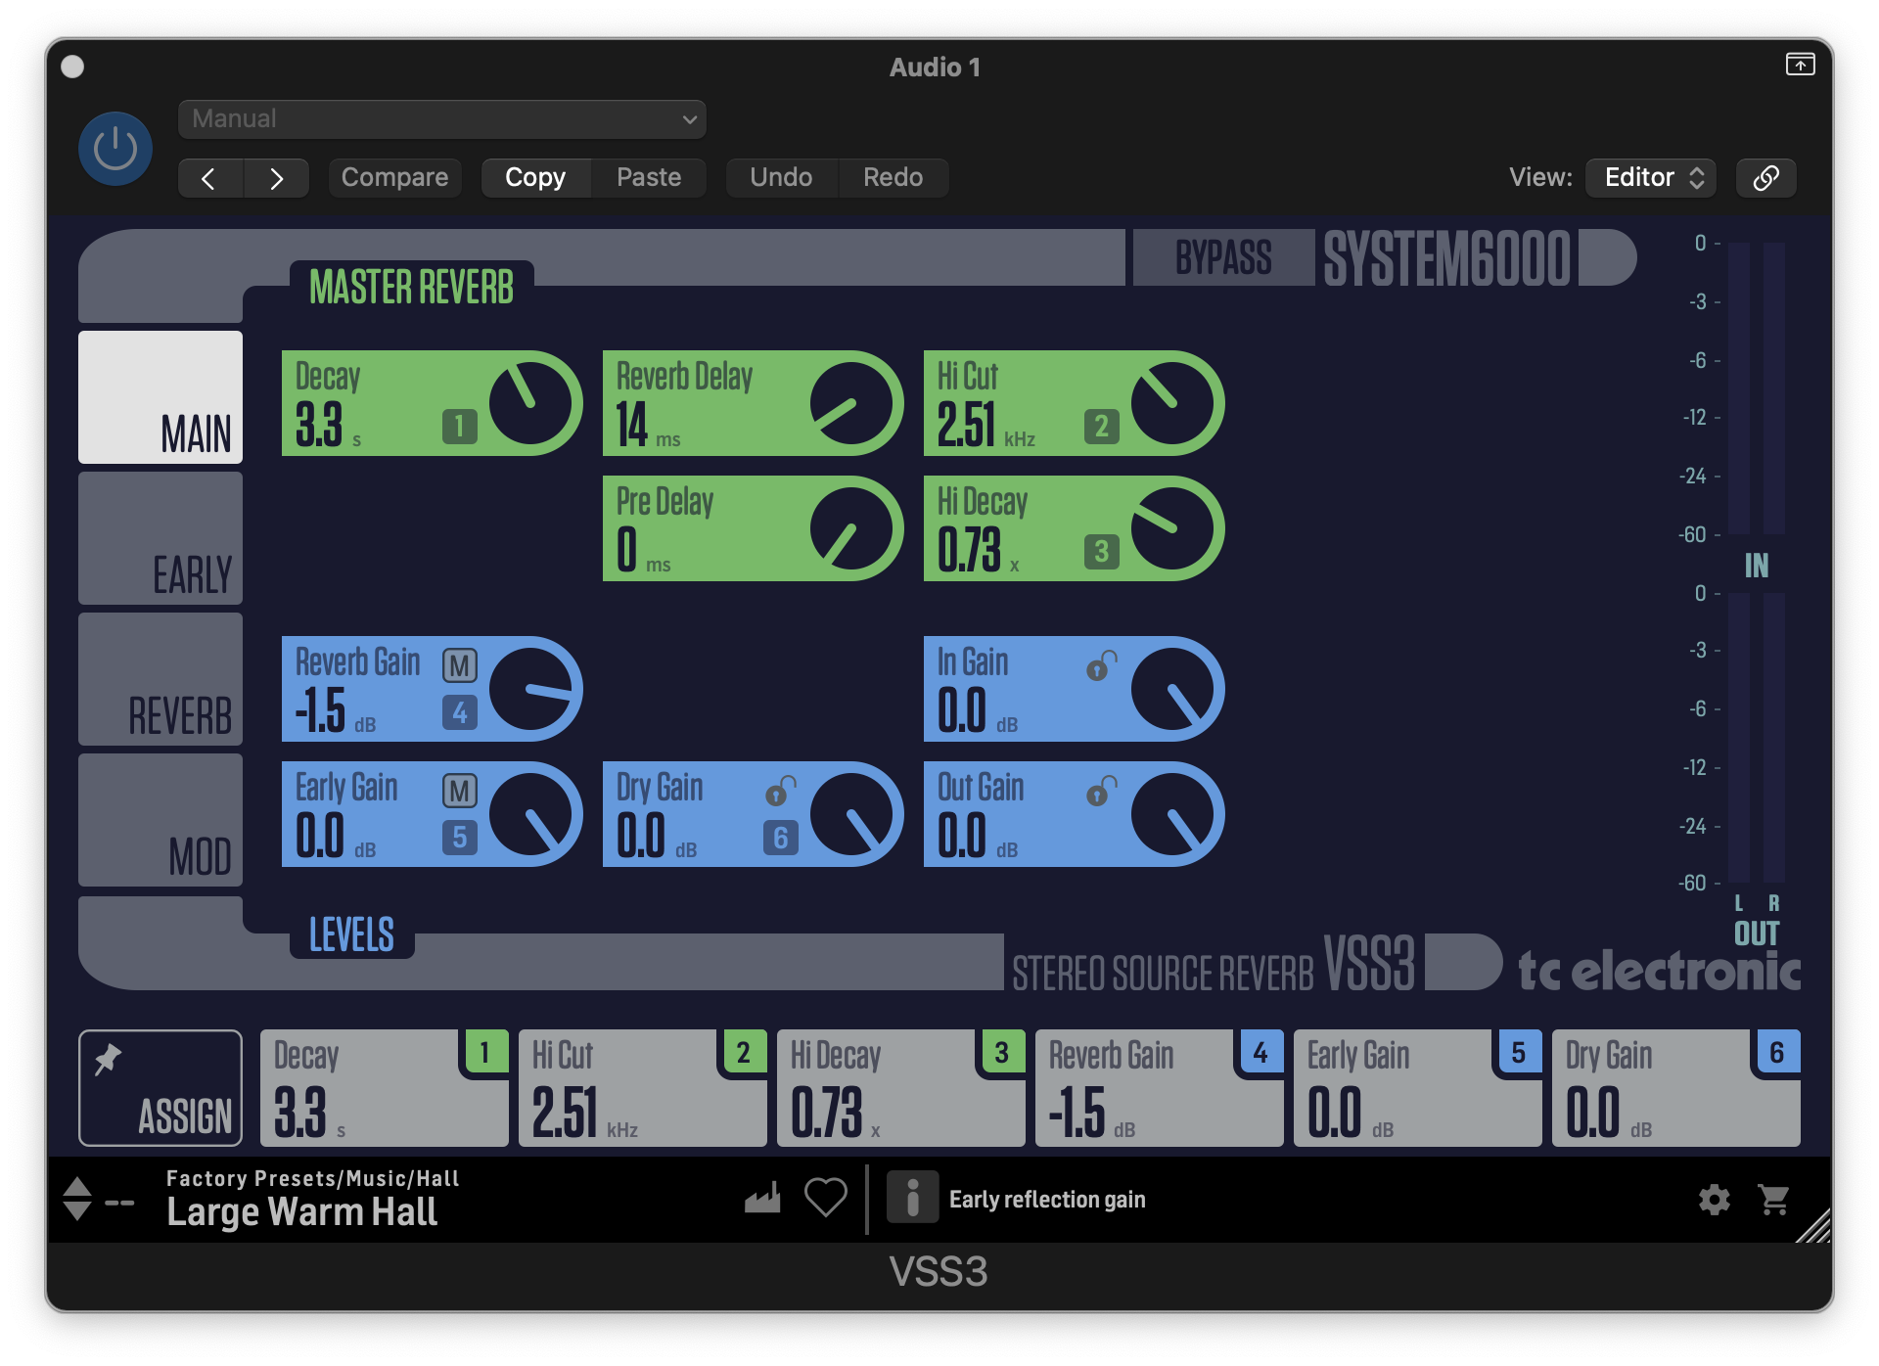
Task: Click the Compare button
Action: [394, 177]
